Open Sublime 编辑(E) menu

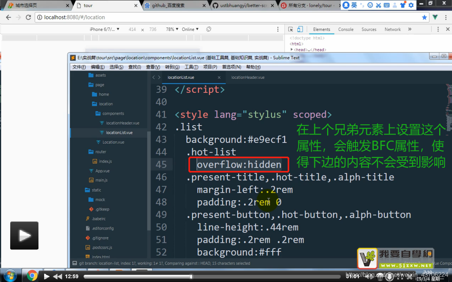tap(97, 67)
